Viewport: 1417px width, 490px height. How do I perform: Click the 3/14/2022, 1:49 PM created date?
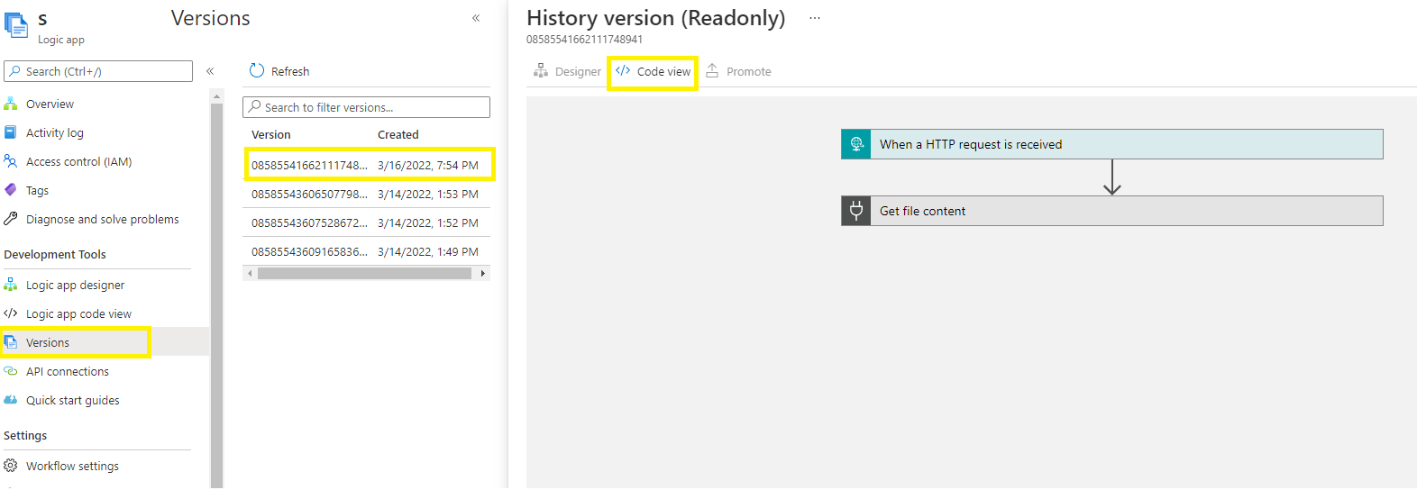pos(428,251)
